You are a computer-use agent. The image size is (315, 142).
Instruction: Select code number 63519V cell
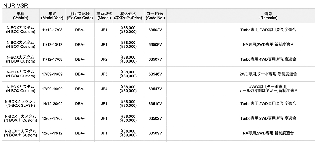[155, 104]
